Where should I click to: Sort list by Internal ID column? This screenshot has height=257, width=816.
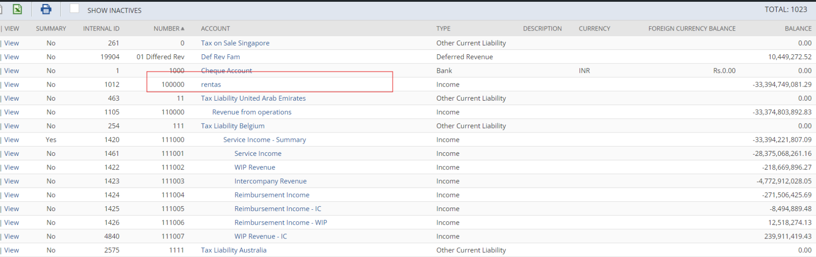(101, 28)
